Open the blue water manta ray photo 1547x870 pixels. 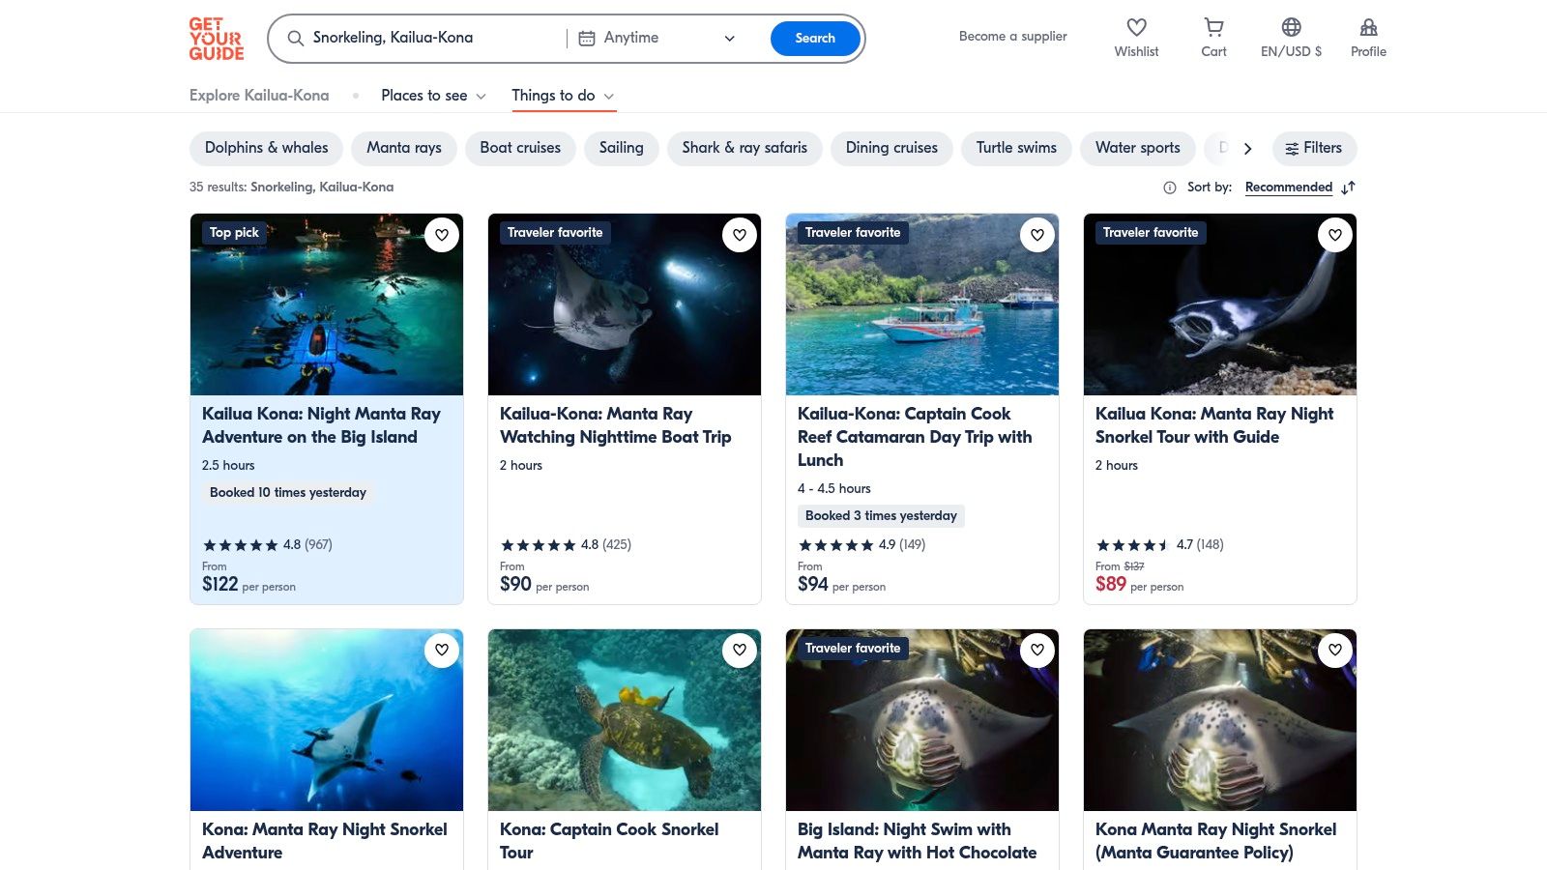point(327,720)
